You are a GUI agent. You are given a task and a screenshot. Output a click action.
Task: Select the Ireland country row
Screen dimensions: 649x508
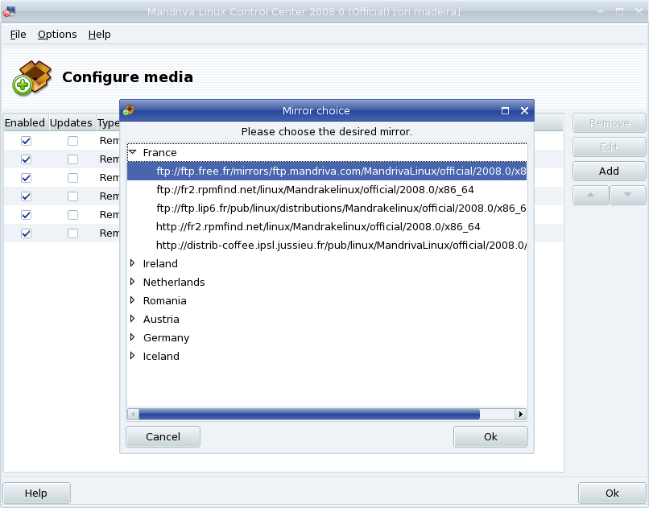[x=327, y=263]
